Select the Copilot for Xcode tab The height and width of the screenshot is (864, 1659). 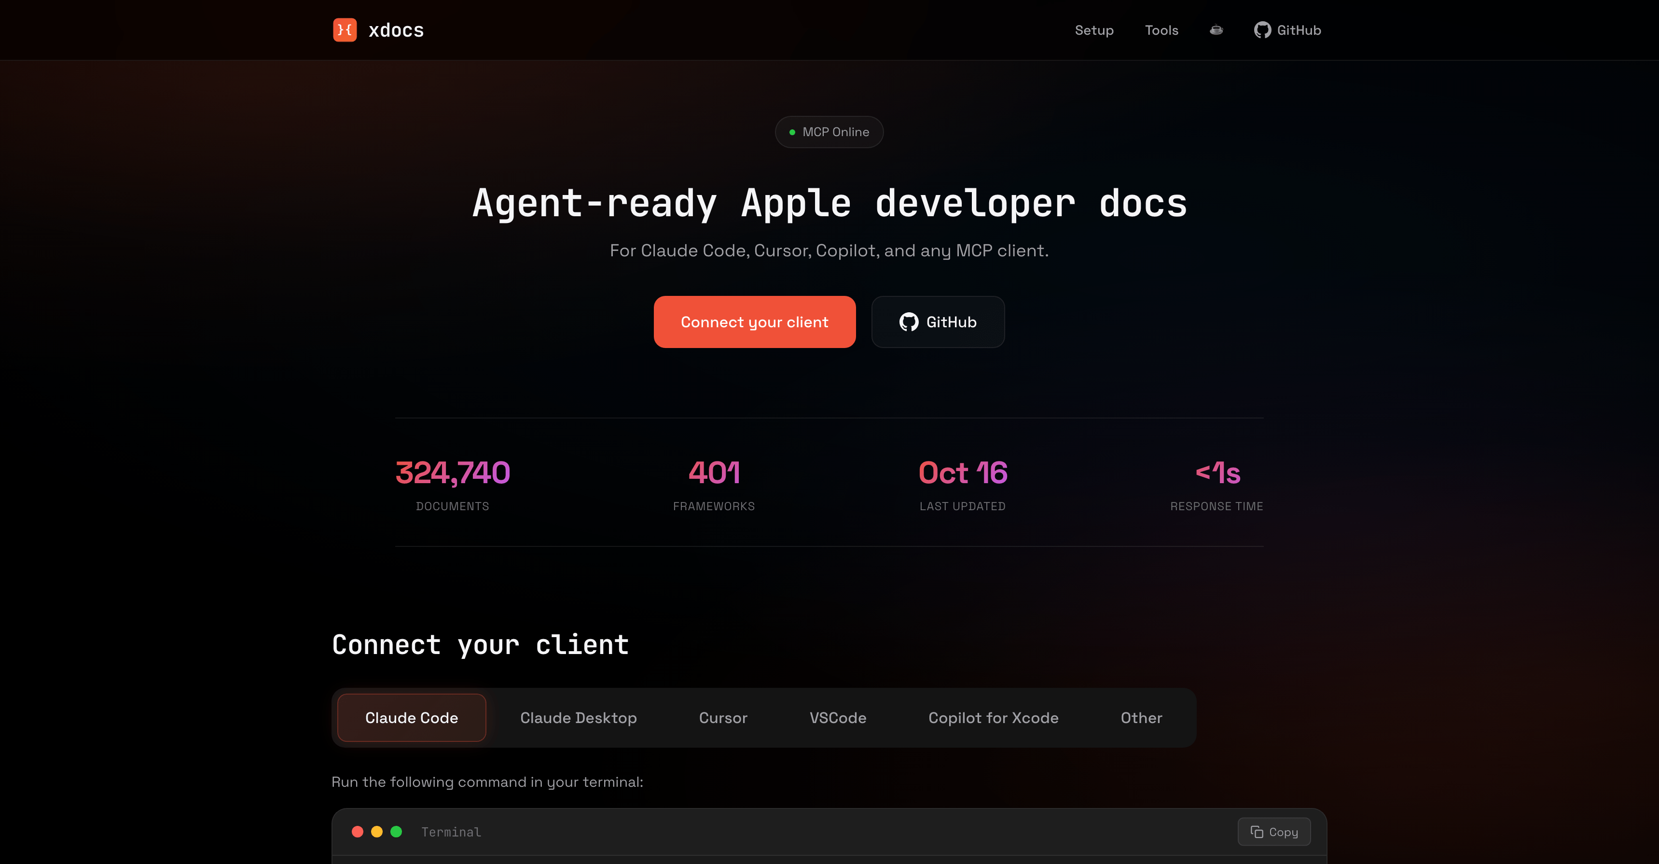[x=993, y=718]
